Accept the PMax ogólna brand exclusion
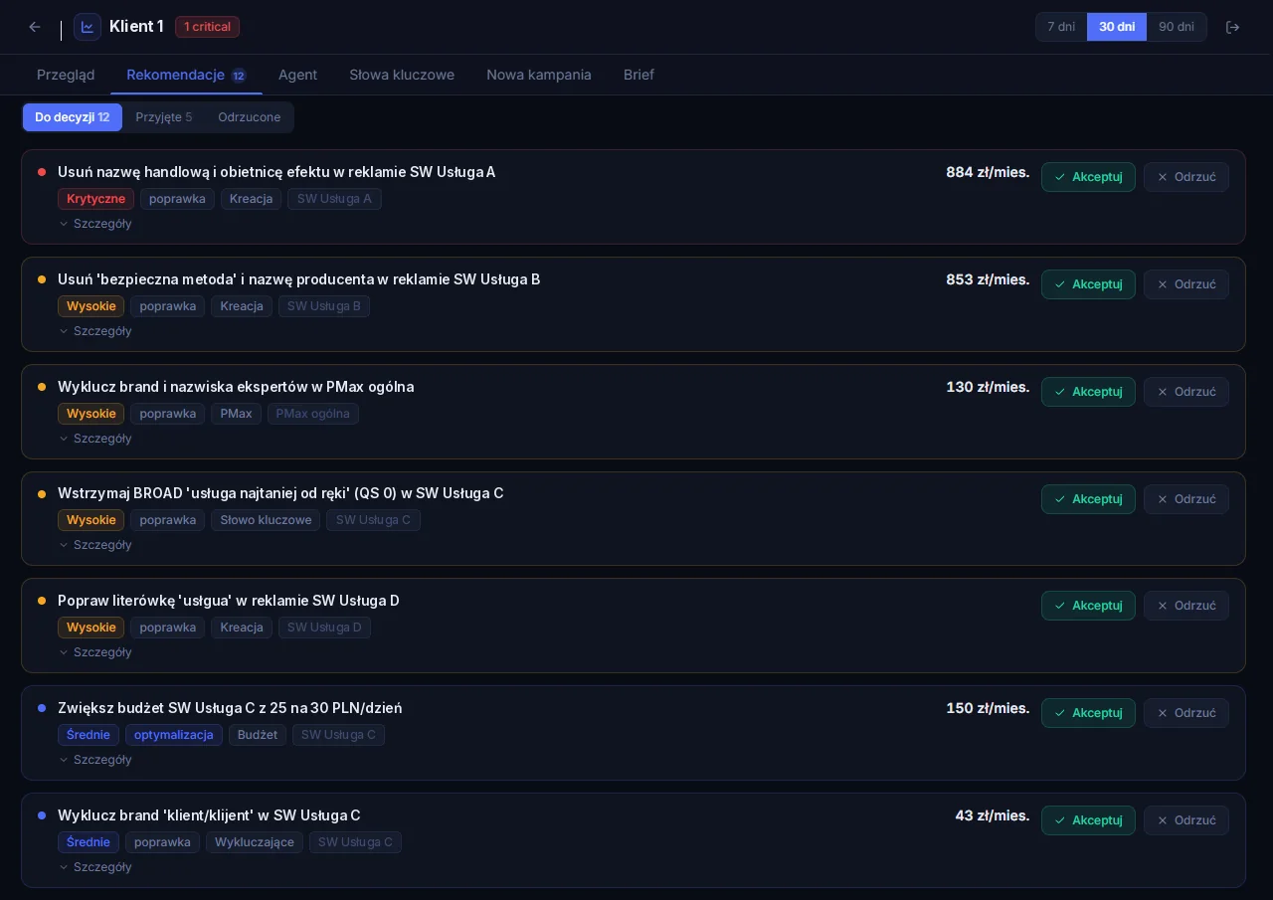The height and width of the screenshot is (900, 1273). click(x=1088, y=392)
